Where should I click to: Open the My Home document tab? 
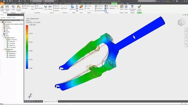coord(39,101)
